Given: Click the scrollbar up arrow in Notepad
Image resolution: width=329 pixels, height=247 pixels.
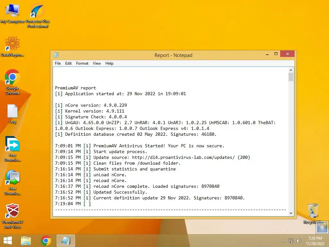Looking at the screenshot, I should [x=291, y=70].
